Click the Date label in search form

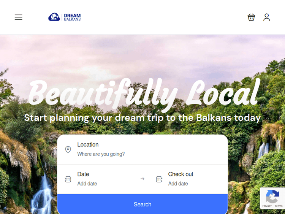[x=83, y=174]
